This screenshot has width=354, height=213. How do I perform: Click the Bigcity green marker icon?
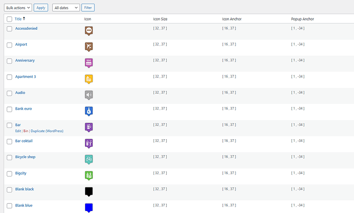pyautogui.click(x=89, y=175)
